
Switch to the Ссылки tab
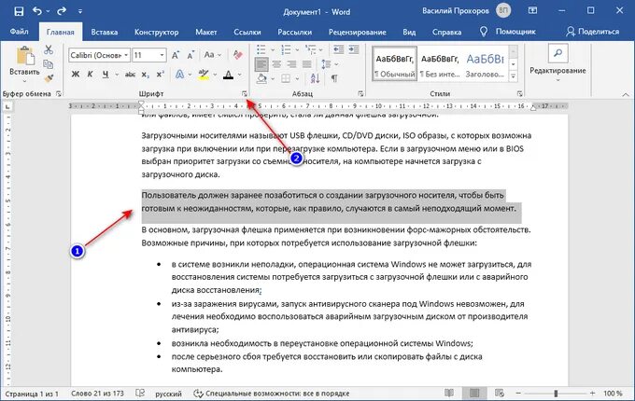coord(247,32)
